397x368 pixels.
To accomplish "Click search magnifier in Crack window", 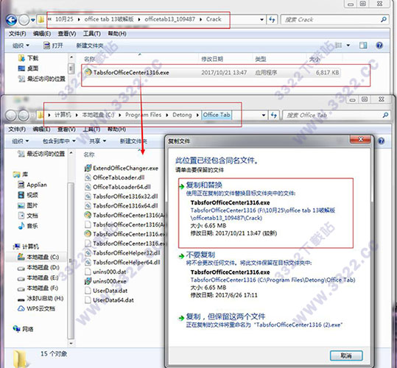I will tap(384, 19).
